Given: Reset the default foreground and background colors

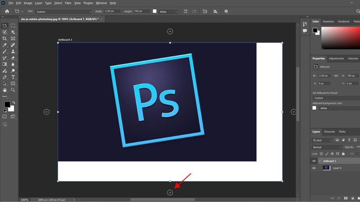Looking at the screenshot, I should (x=5, y=111).
